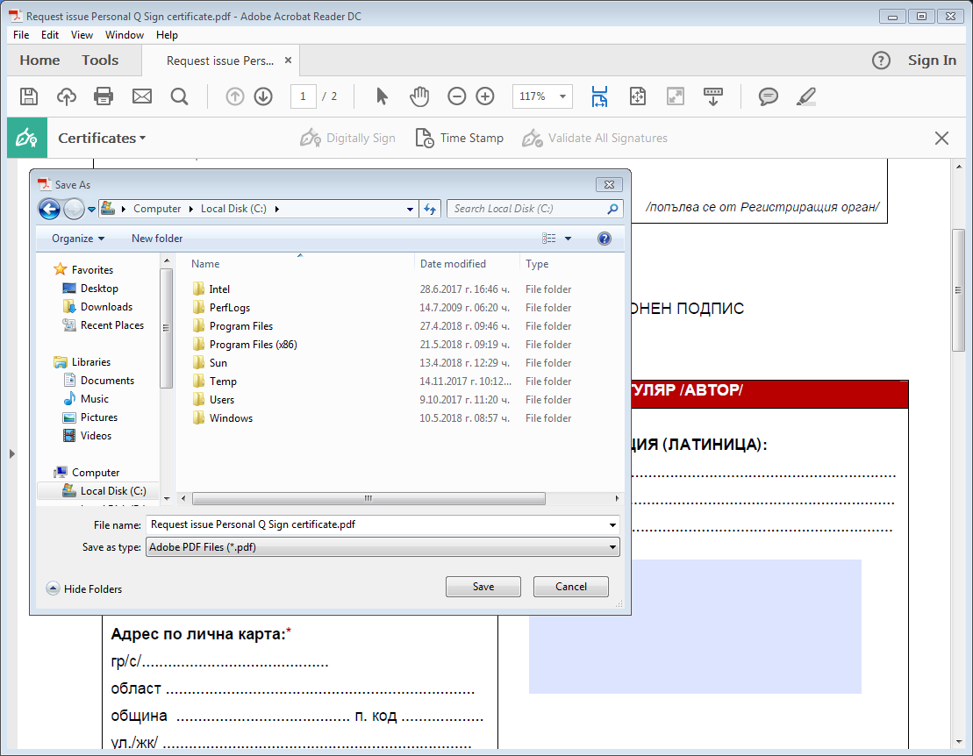Image resolution: width=973 pixels, height=756 pixels.
Task: Open the Window menu
Action: point(124,35)
